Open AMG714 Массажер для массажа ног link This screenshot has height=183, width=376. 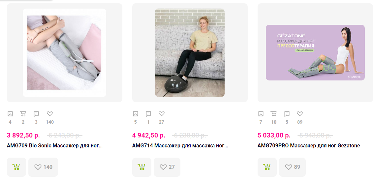[x=180, y=145]
